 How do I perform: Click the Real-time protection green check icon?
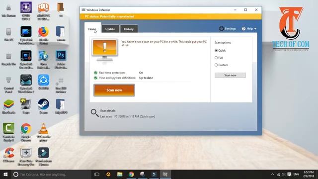point(95,73)
